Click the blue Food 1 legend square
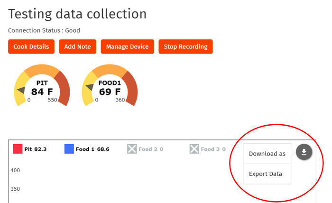The image size is (332, 203). [x=69, y=149]
